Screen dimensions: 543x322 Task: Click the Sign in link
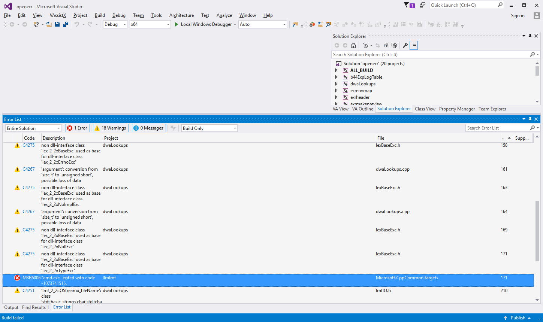518,16
